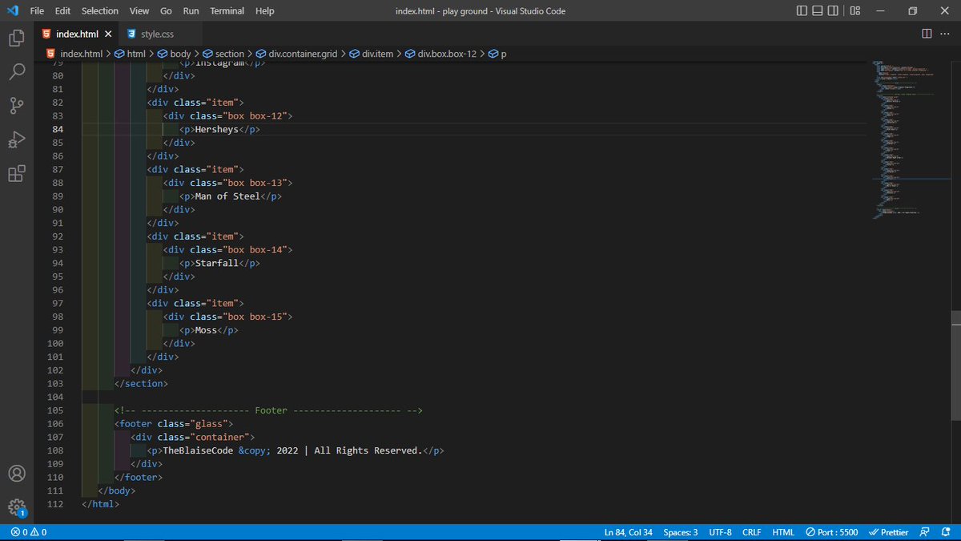The width and height of the screenshot is (961, 541).
Task: Open the View menu
Action: point(139,10)
